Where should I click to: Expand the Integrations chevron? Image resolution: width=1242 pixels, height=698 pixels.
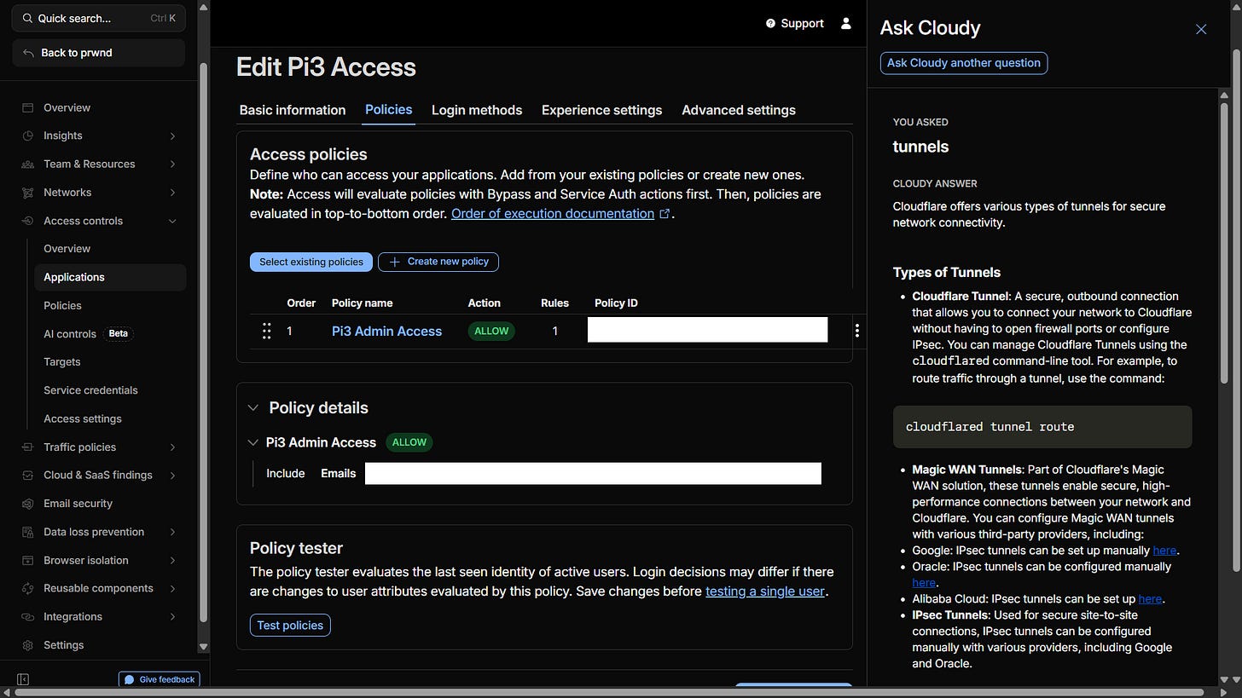[x=172, y=616]
